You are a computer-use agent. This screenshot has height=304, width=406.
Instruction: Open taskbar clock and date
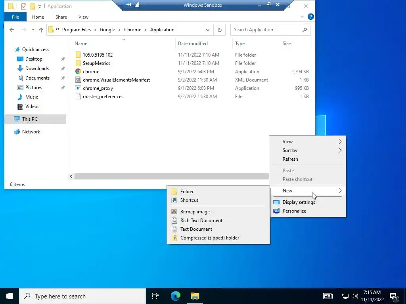372,296
